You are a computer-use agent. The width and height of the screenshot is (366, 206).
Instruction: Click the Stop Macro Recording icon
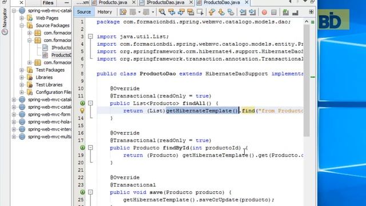coord(274,12)
